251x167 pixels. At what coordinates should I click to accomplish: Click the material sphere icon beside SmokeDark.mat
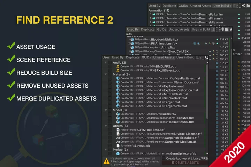point(118,98)
